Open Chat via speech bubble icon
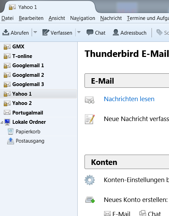 [x=90, y=33]
